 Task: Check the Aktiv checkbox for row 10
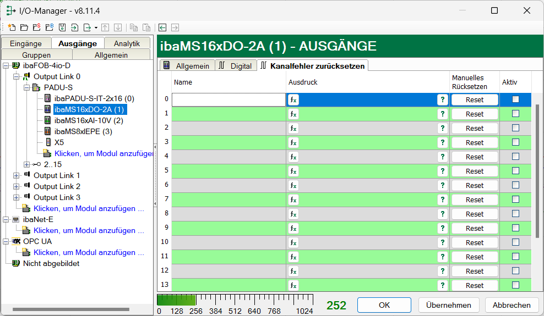(x=515, y=242)
